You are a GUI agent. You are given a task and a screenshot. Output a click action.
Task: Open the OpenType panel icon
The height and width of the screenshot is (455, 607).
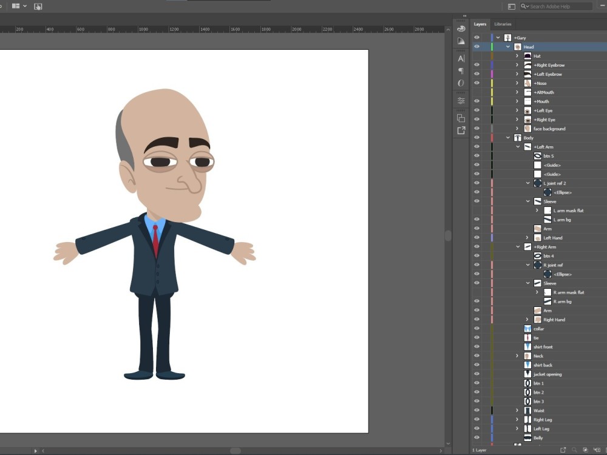click(461, 83)
